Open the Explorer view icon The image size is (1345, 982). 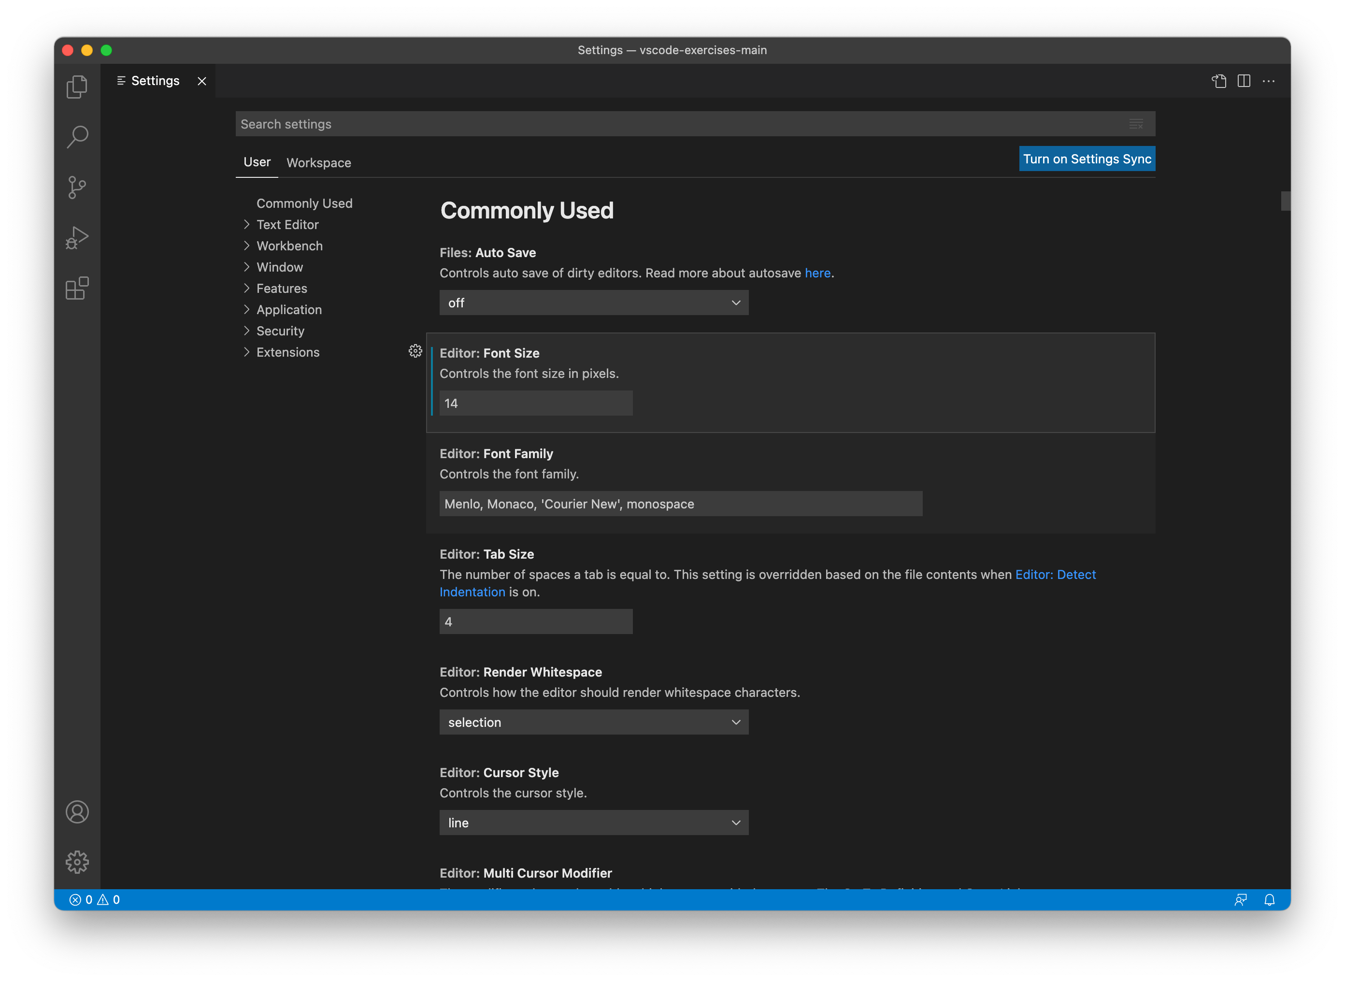click(77, 86)
